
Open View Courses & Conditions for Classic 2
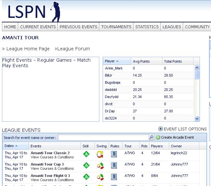tap(52, 157)
